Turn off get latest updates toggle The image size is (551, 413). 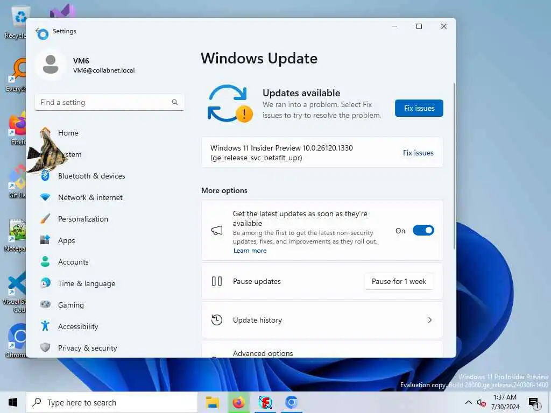423,230
